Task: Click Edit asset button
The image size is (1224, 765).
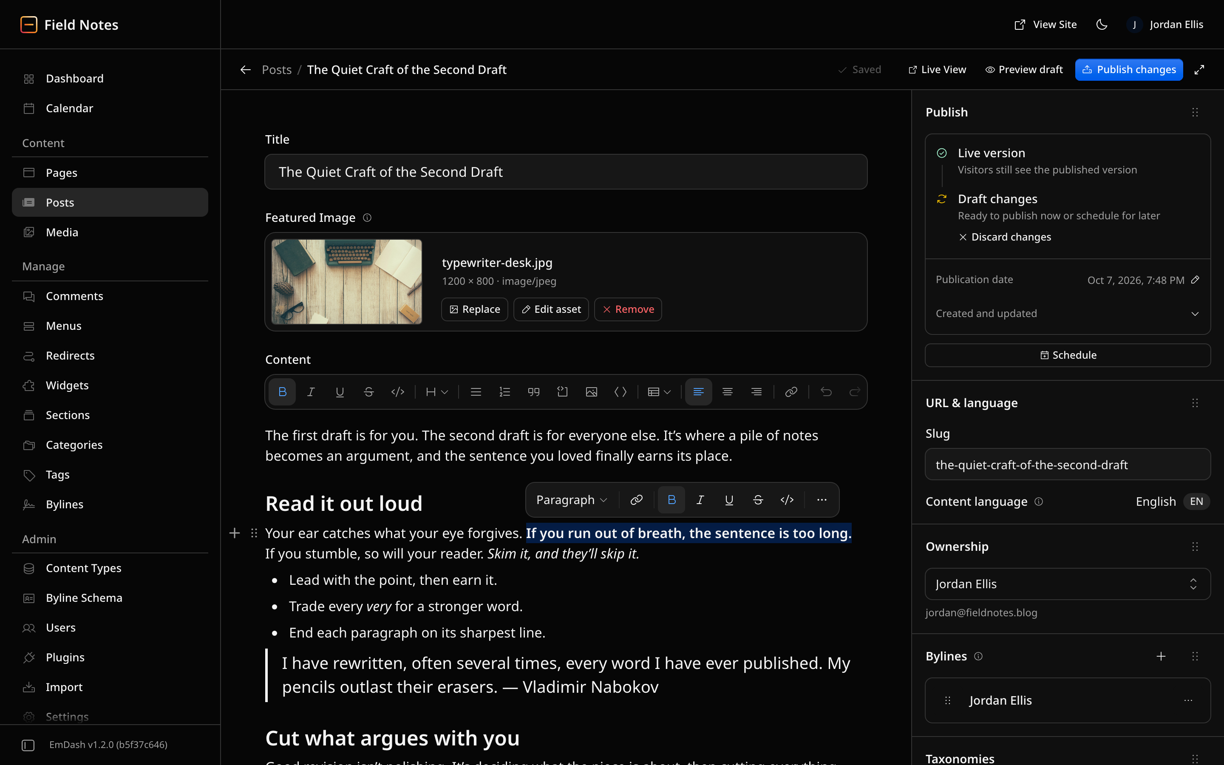Action: click(x=551, y=309)
